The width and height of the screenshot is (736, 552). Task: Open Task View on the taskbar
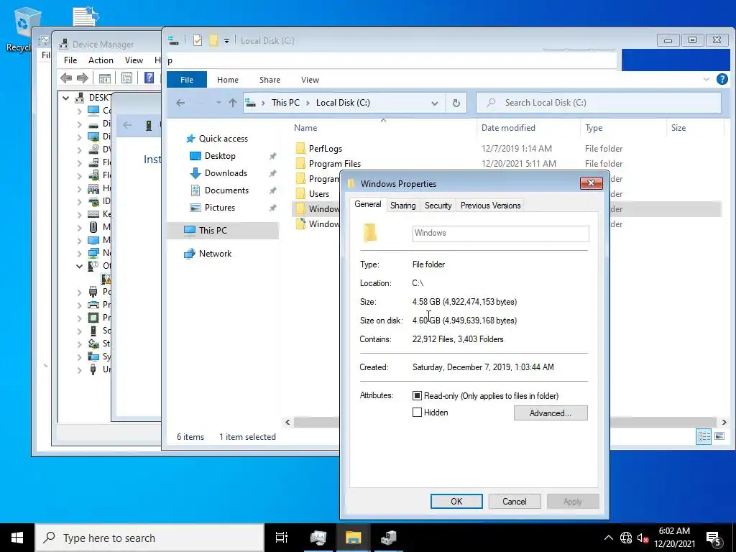(282, 538)
